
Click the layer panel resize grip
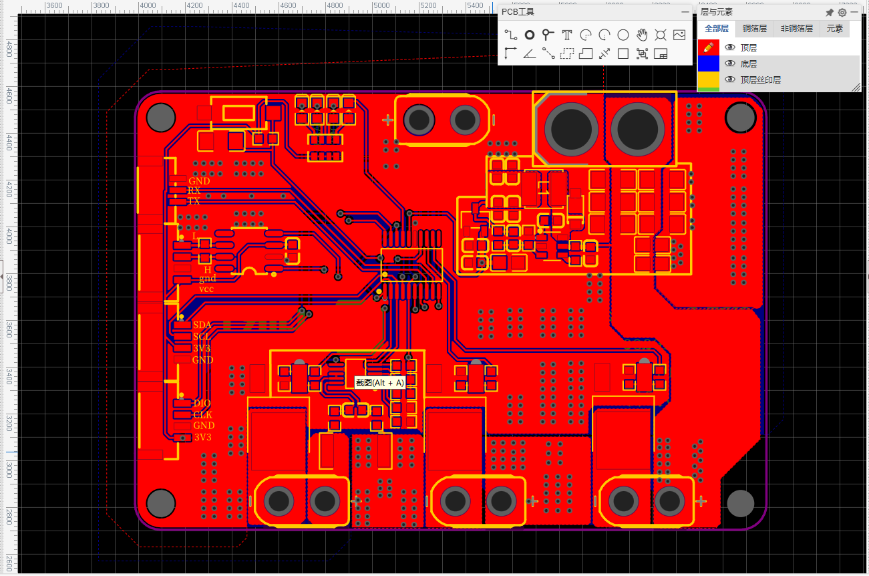[856, 87]
